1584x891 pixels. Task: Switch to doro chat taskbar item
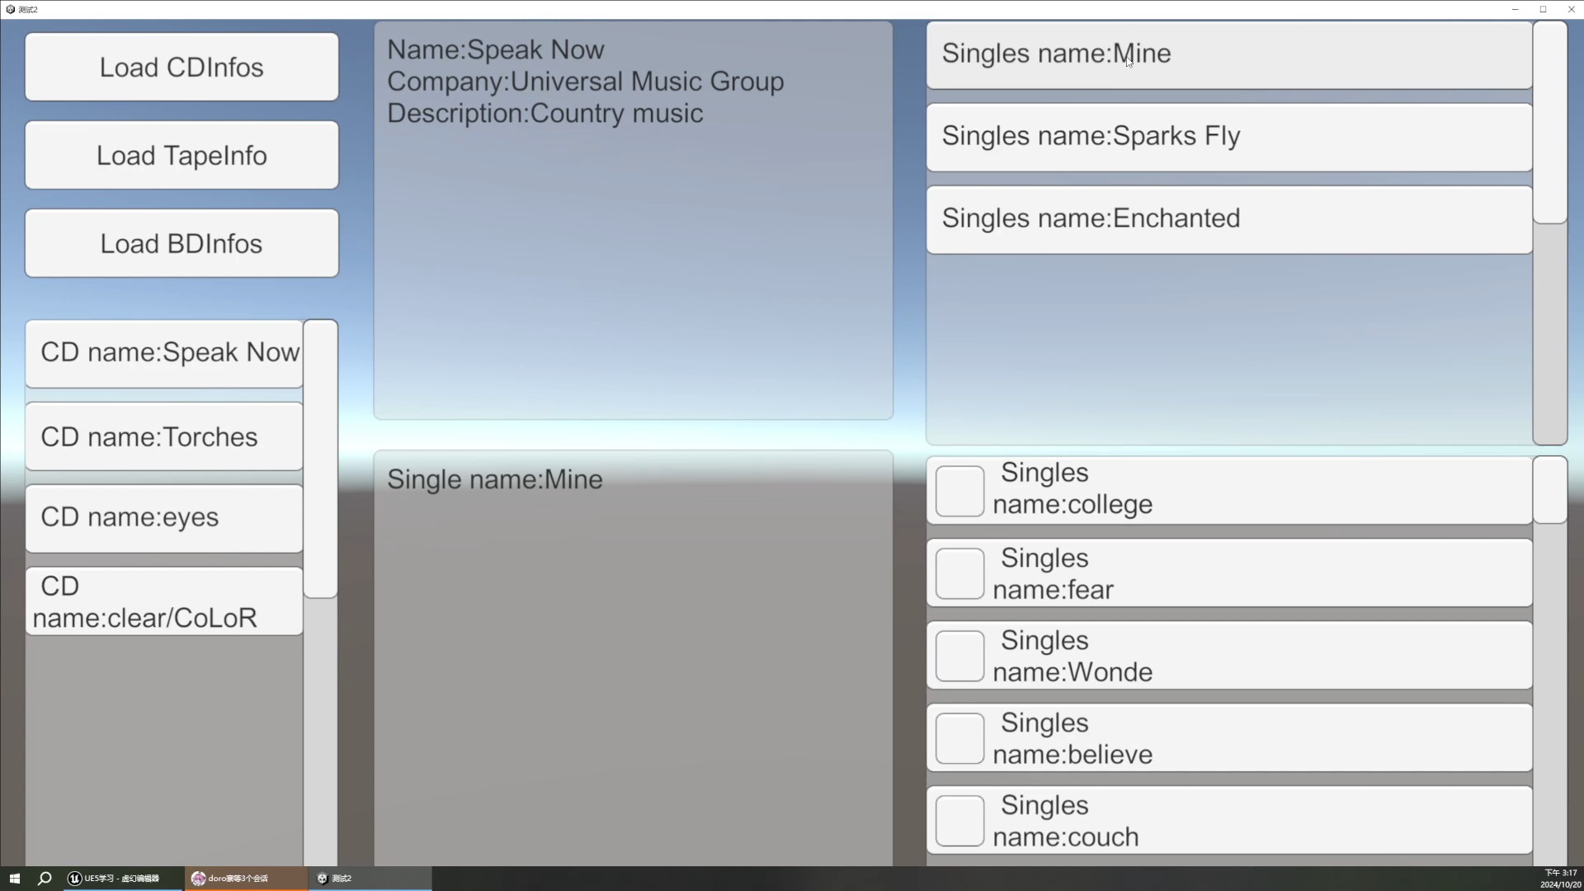click(x=246, y=879)
